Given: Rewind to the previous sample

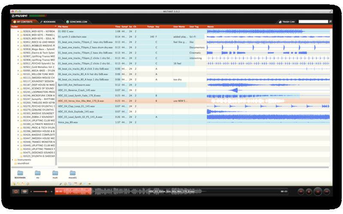Looking at the screenshot, I should [301, 191].
